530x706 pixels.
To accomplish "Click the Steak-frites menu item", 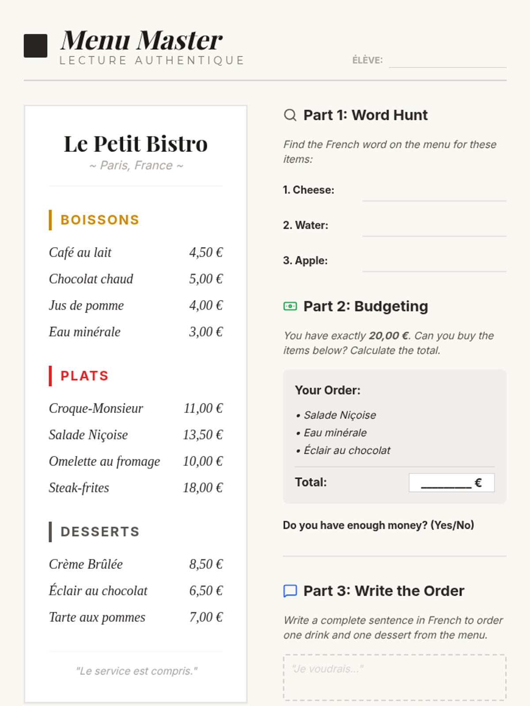I will pos(79,488).
